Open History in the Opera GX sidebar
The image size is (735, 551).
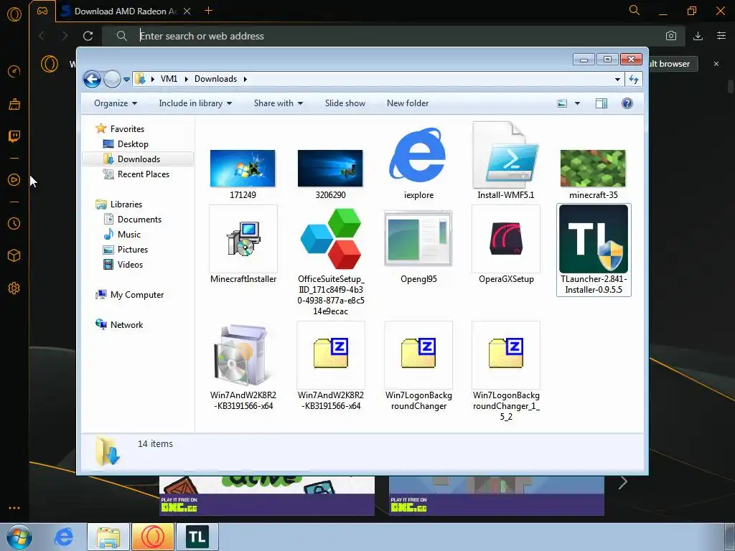point(14,224)
